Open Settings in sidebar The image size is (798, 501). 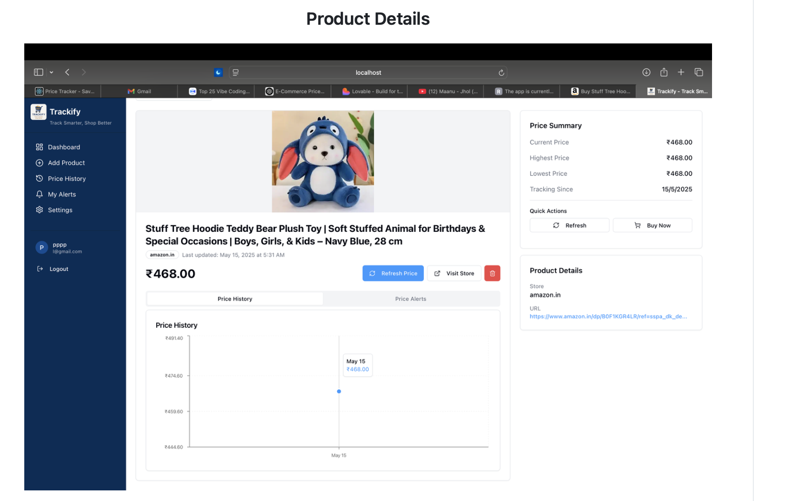(60, 210)
